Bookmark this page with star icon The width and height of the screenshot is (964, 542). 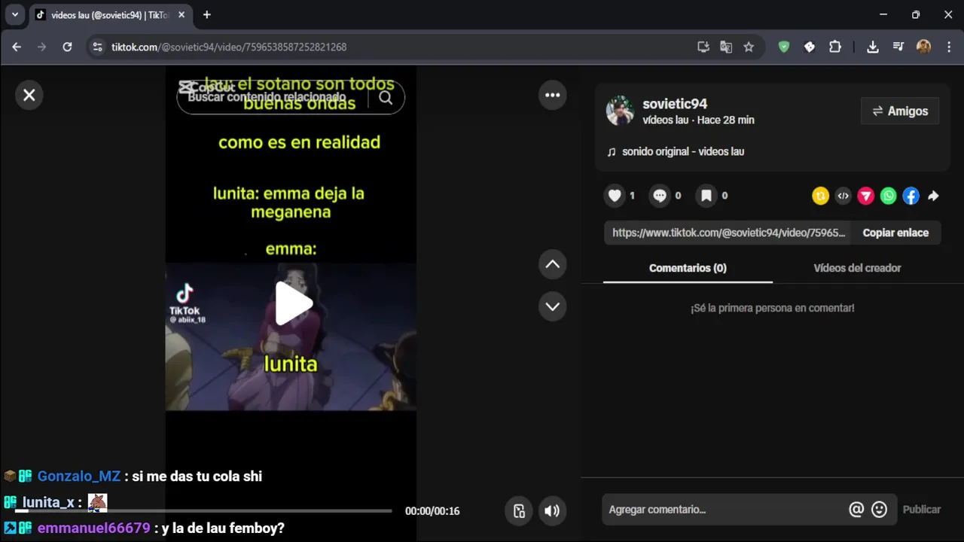[x=749, y=47]
